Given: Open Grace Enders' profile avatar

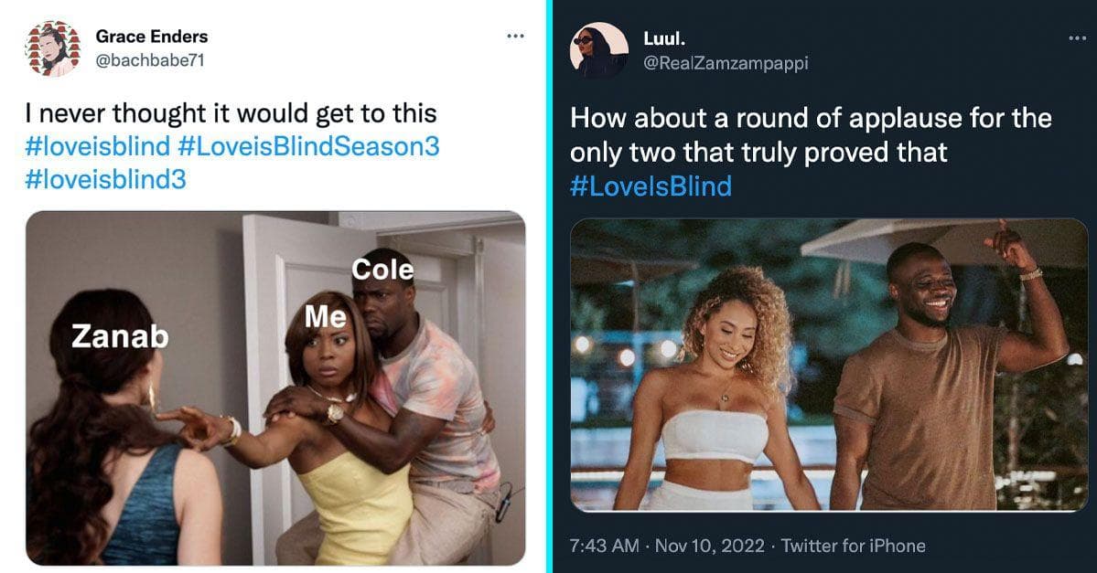Looking at the screenshot, I should (x=52, y=48).
